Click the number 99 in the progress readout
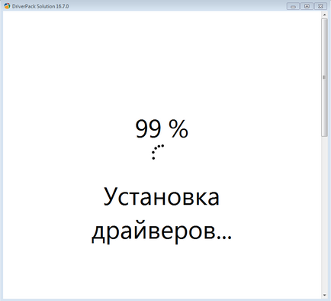The image size is (331, 301). pyautogui.click(x=148, y=129)
